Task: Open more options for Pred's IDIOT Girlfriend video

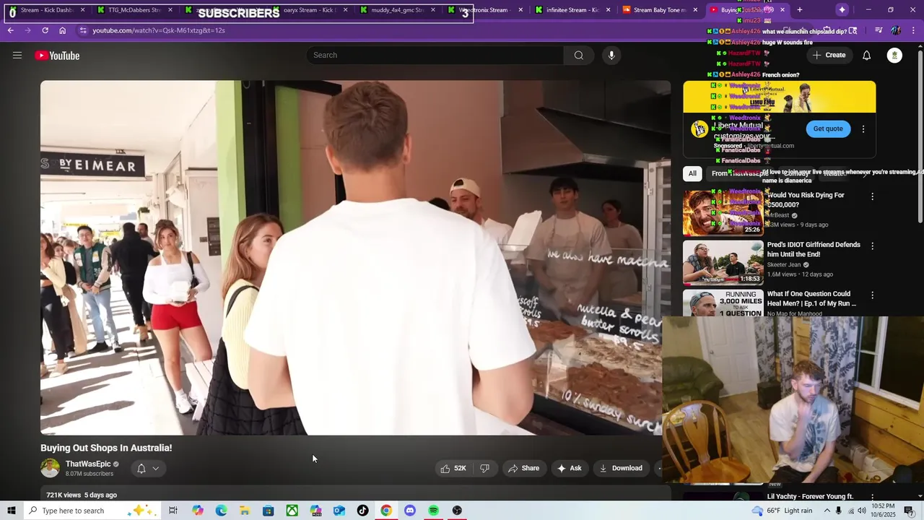Action: coord(872,246)
